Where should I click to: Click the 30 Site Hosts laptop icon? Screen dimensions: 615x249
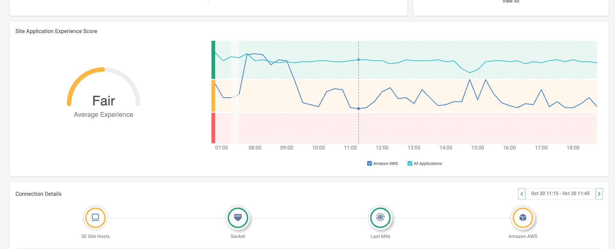coord(95,217)
